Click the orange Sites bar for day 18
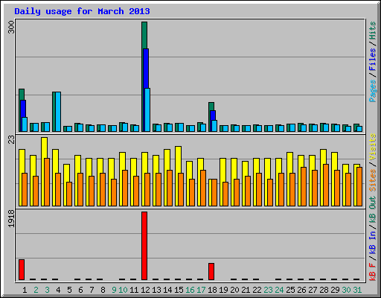Image resolution: width=381 pixels, height=298 pixels. 214,192
